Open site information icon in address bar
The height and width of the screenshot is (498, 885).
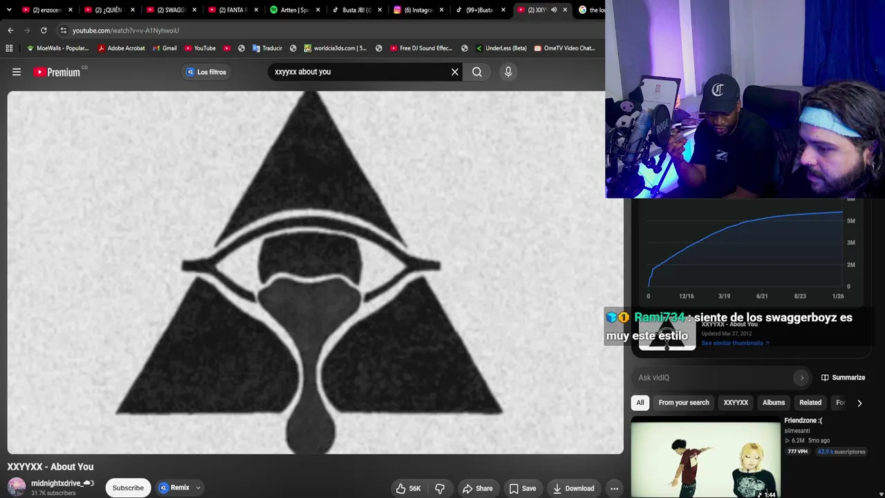click(x=63, y=30)
